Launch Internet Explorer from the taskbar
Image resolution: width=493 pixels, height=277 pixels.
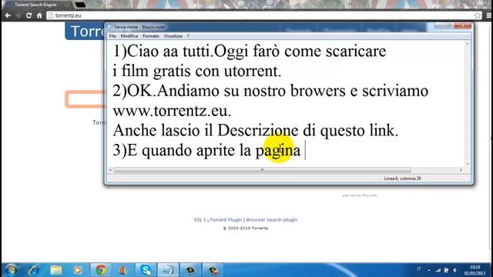tap(34, 270)
